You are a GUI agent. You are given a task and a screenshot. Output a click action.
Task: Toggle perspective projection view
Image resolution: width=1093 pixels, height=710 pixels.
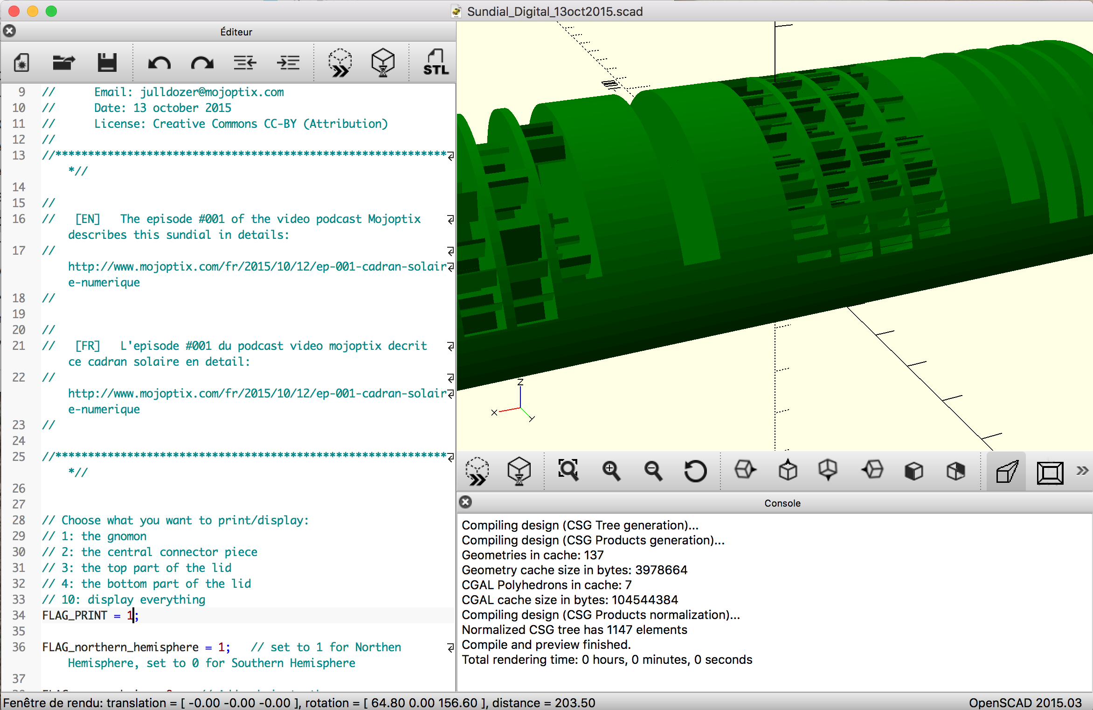(x=1006, y=472)
